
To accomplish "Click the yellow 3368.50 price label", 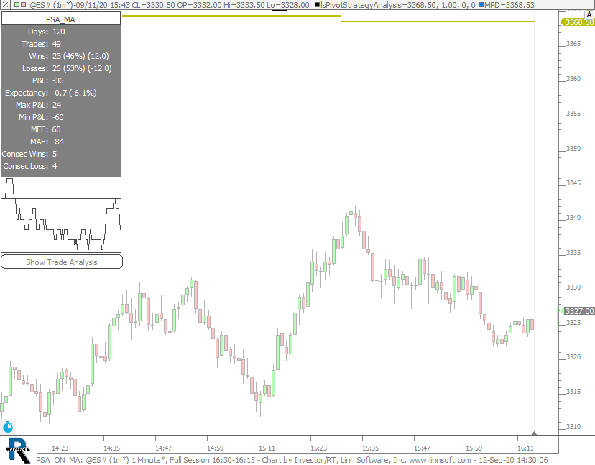I will point(578,22).
